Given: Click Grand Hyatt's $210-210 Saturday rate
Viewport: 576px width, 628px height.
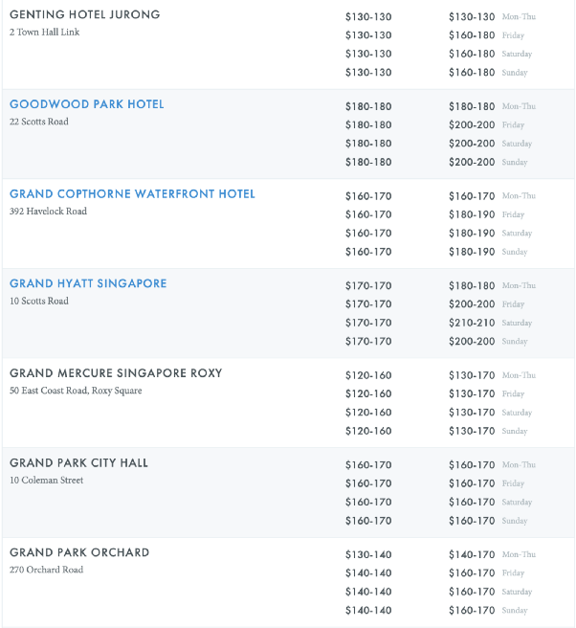Looking at the screenshot, I should pos(472,323).
